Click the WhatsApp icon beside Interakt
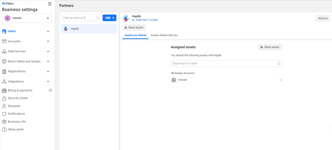The height and width of the screenshot is (150, 332). [174, 80]
